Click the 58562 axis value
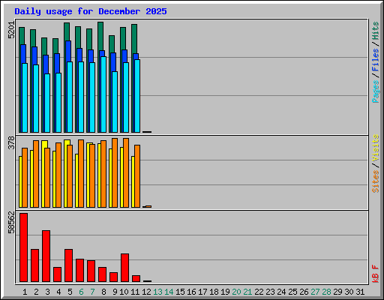The image size is (384, 300). pos(11,222)
